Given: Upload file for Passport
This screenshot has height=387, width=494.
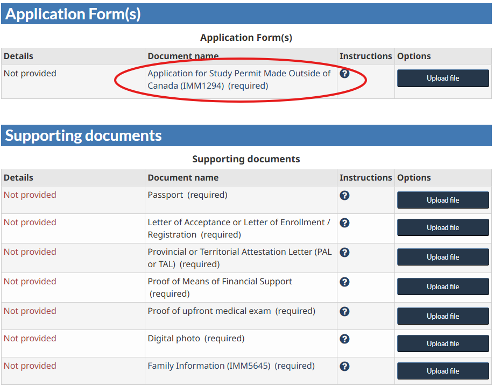Looking at the screenshot, I should [443, 200].
